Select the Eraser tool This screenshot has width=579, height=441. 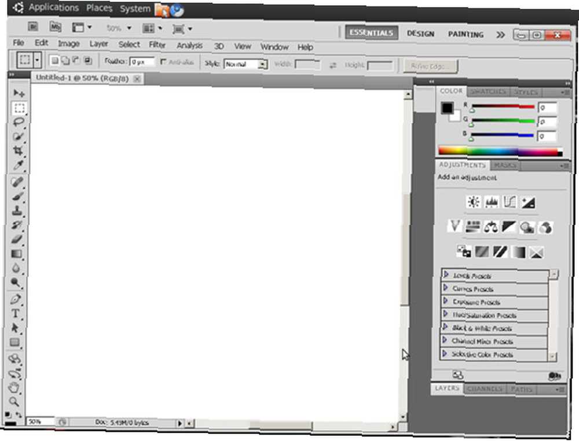[x=17, y=239]
